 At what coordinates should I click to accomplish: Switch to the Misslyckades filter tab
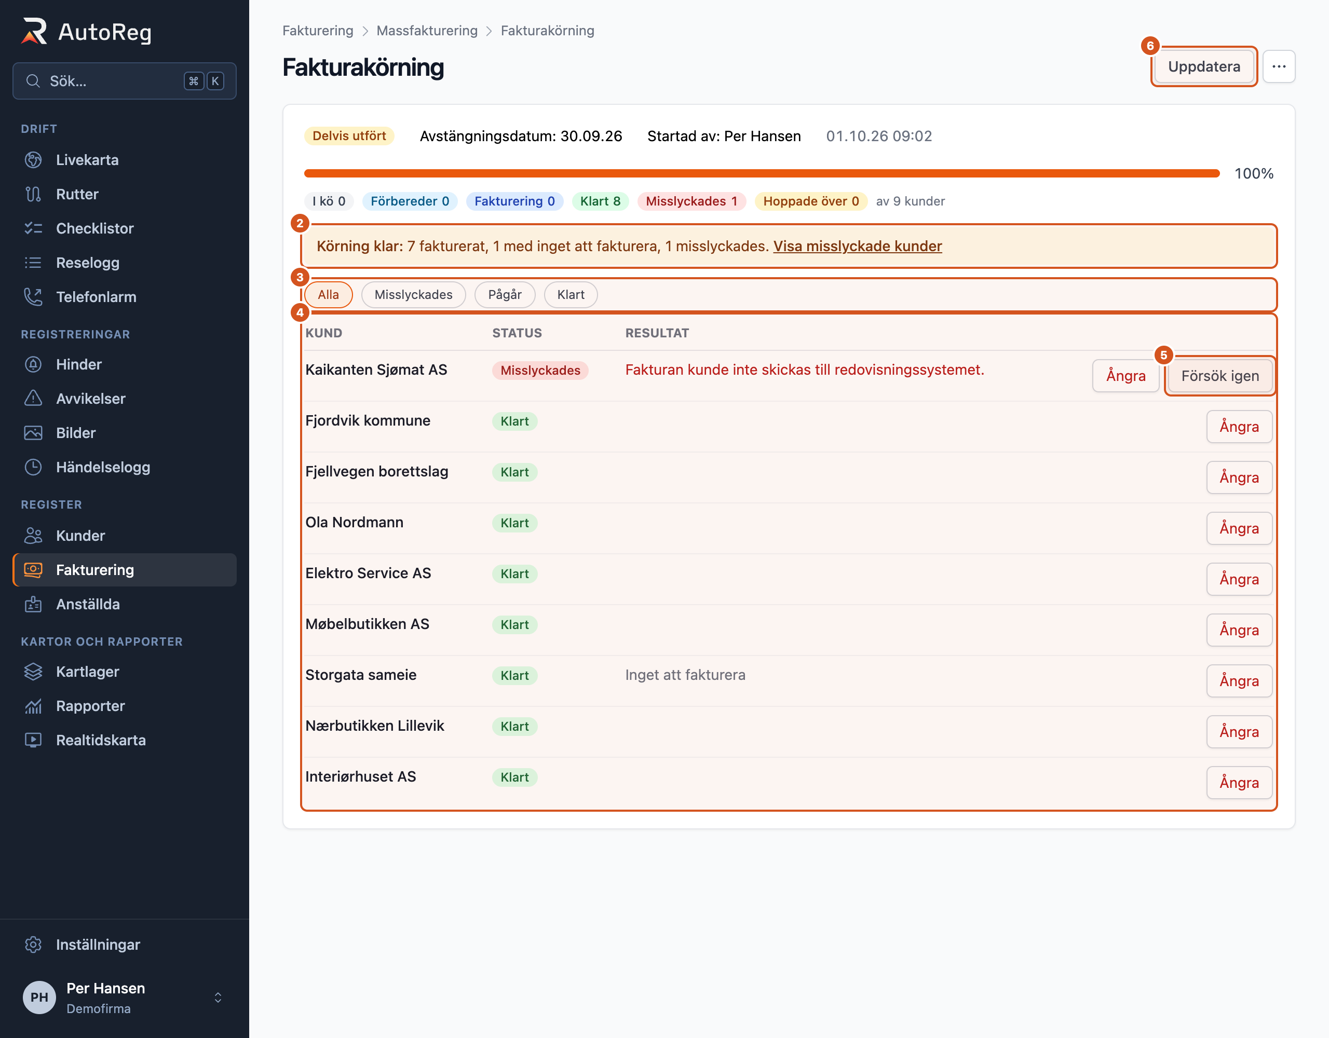click(413, 294)
